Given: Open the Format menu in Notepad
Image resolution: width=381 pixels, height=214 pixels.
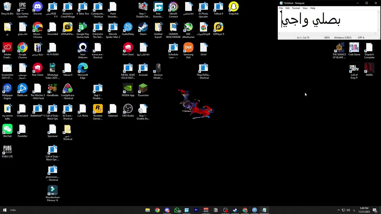Looking at the screenshot, I should tap(296, 8).
